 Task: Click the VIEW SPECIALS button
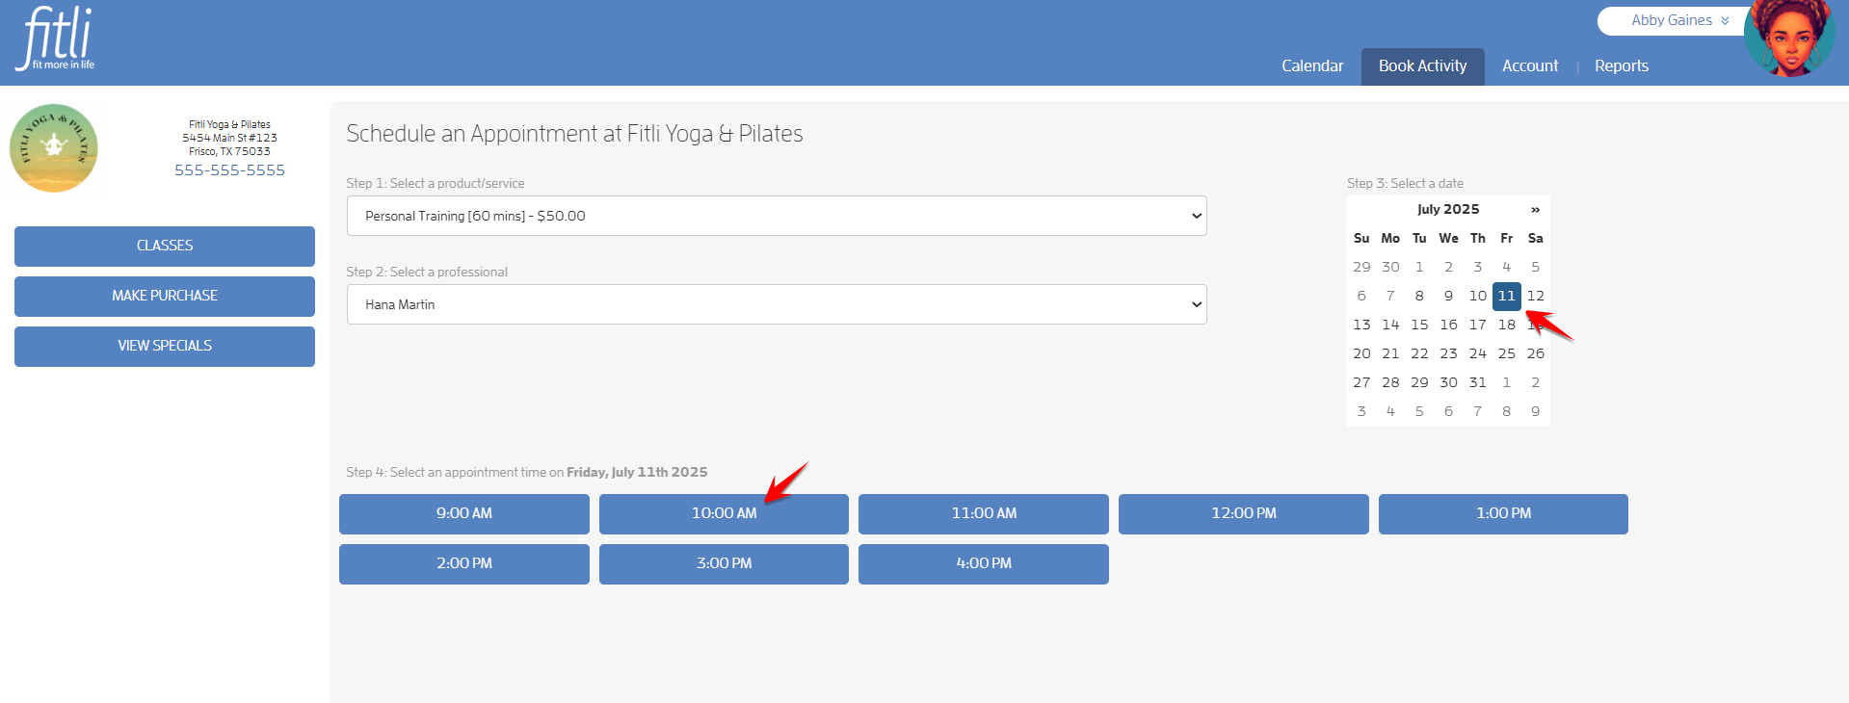point(165,346)
